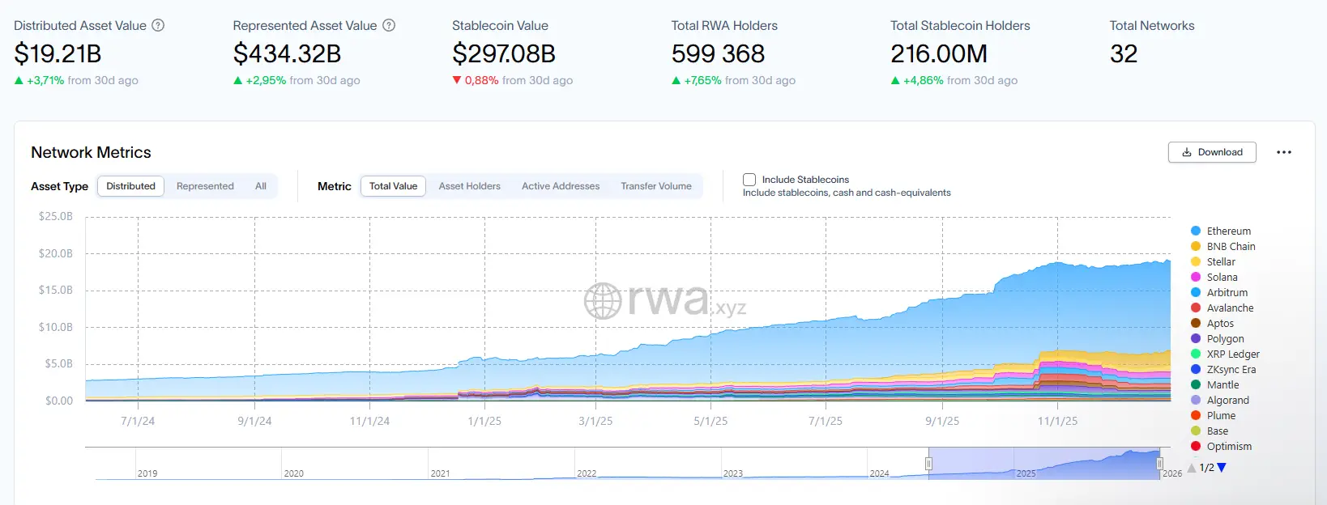This screenshot has height=505, width=1327.
Task: Select the Transfer Volume metric
Action: [655, 186]
